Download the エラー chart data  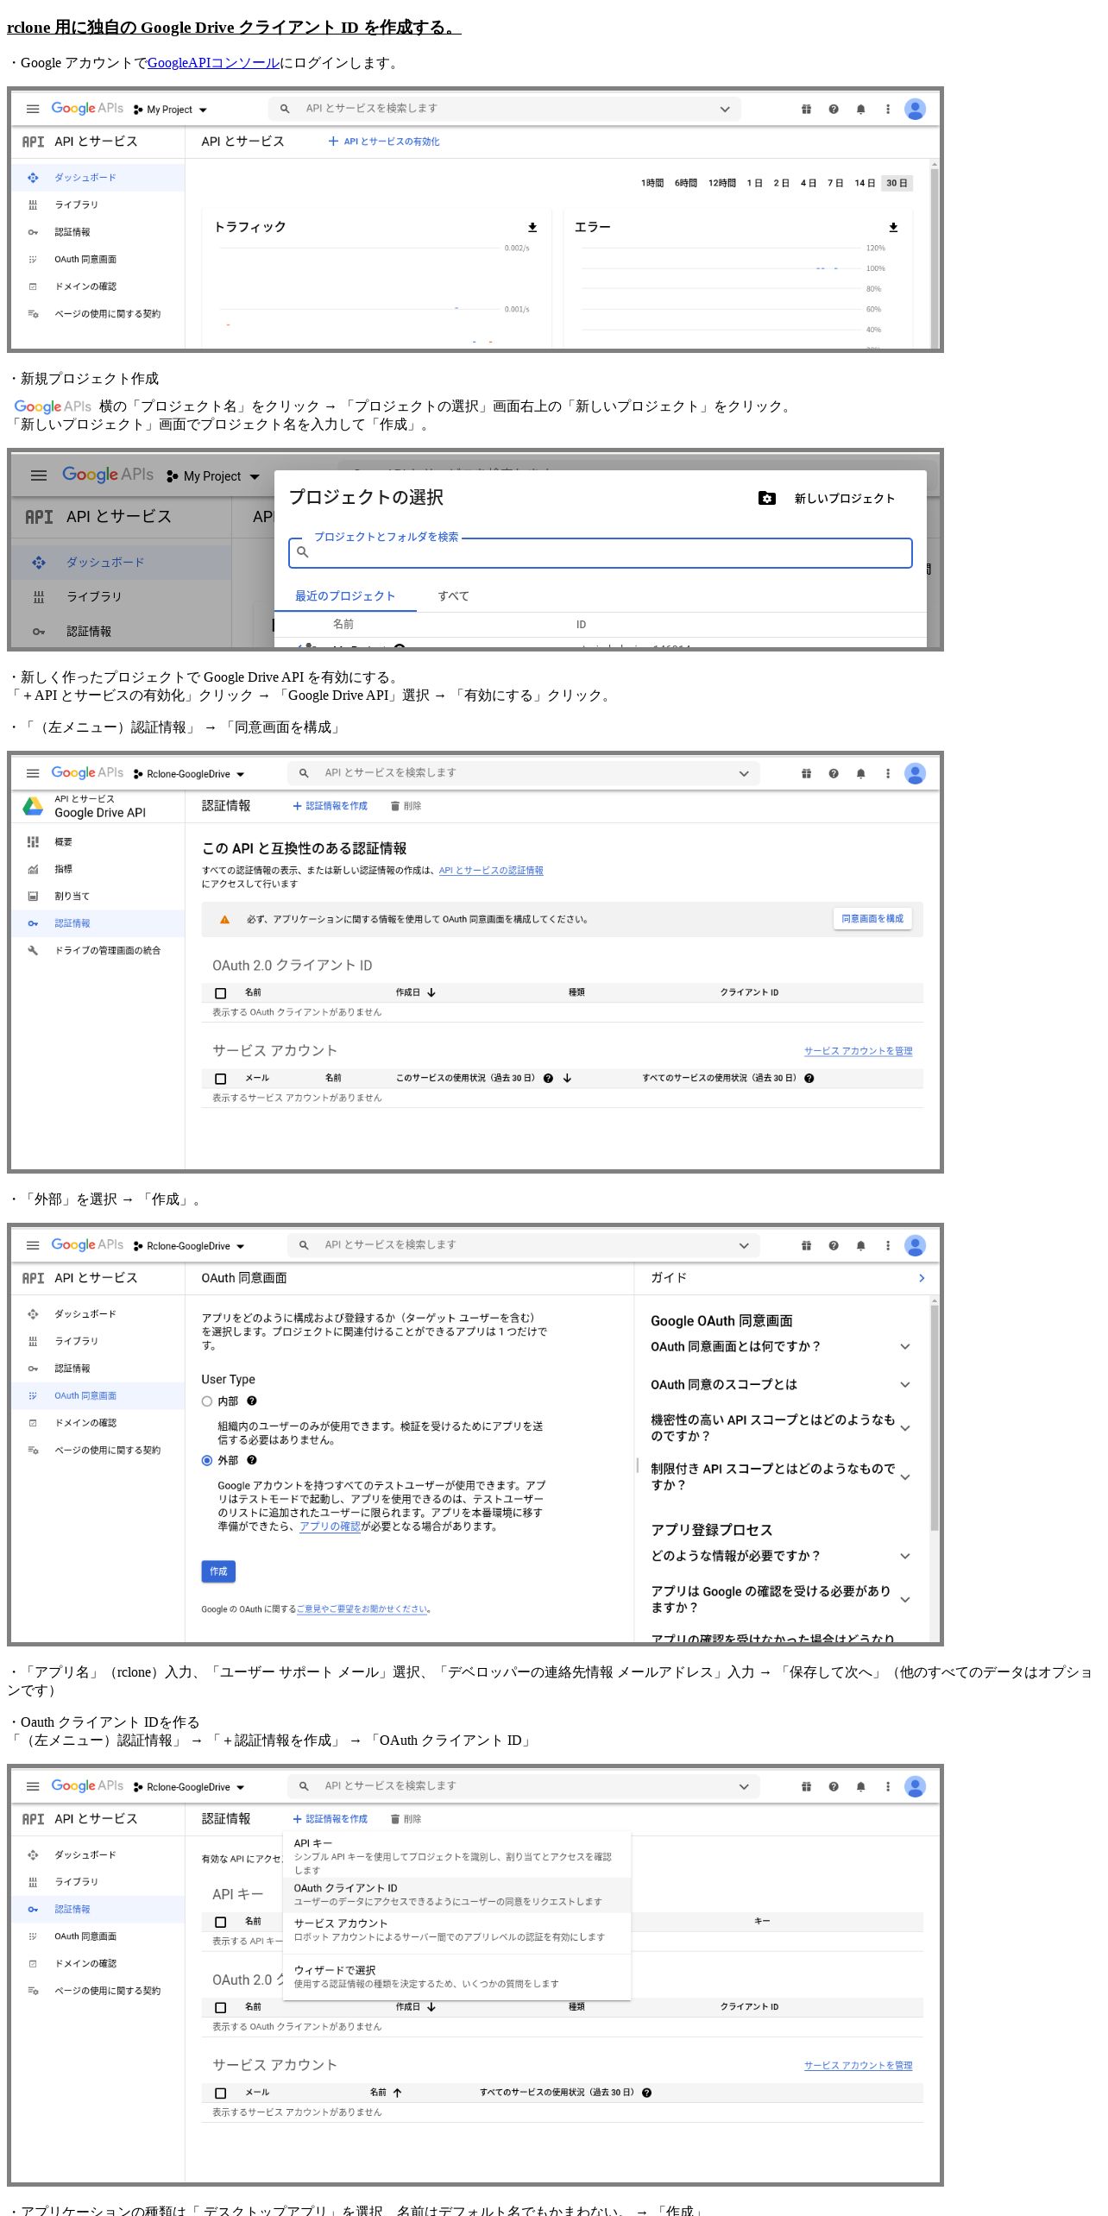pyautogui.click(x=893, y=227)
